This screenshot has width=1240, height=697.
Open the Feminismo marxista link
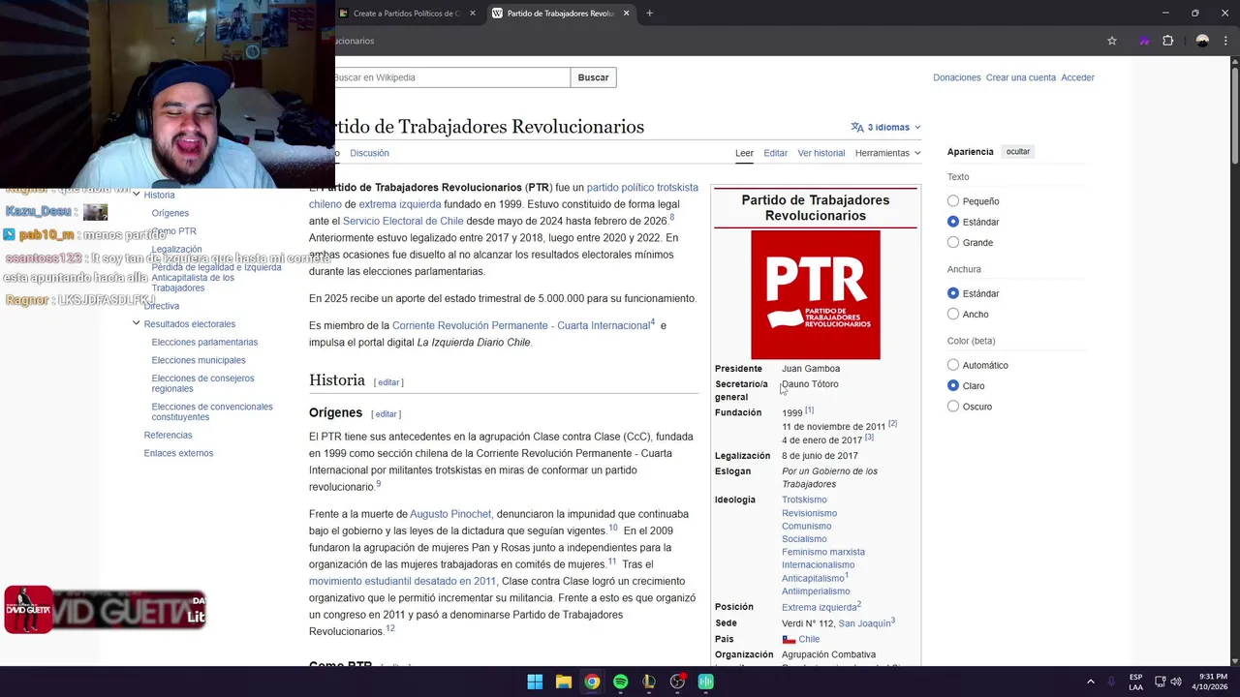pos(823,552)
